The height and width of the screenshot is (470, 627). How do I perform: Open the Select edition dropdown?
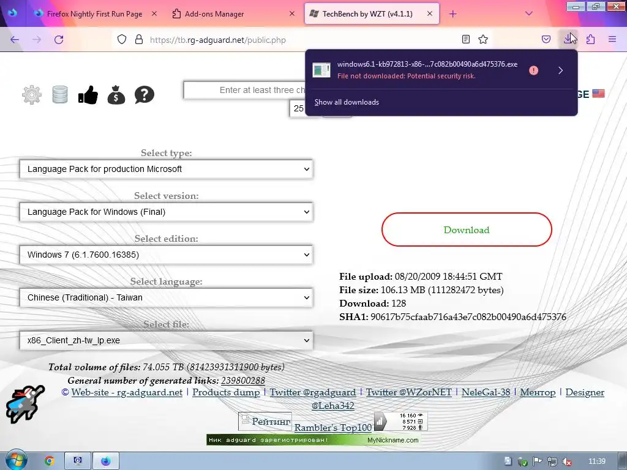[167, 255]
